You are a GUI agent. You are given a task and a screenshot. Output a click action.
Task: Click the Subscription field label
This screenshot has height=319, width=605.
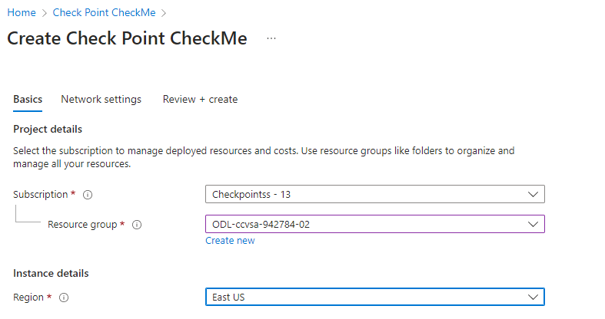coord(41,195)
